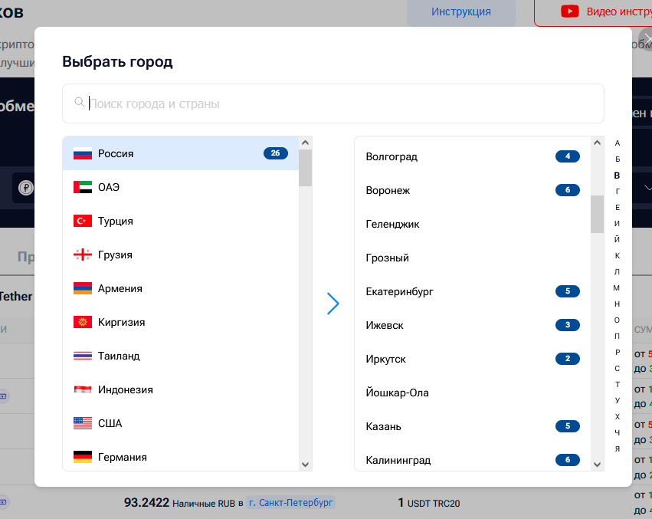Viewport: 652px width, 519px height.
Task: Select city Иркутск
Action: (x=473, y=359)
